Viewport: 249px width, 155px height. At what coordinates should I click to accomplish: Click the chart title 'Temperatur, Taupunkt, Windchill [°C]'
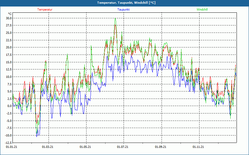pos(126,3)
